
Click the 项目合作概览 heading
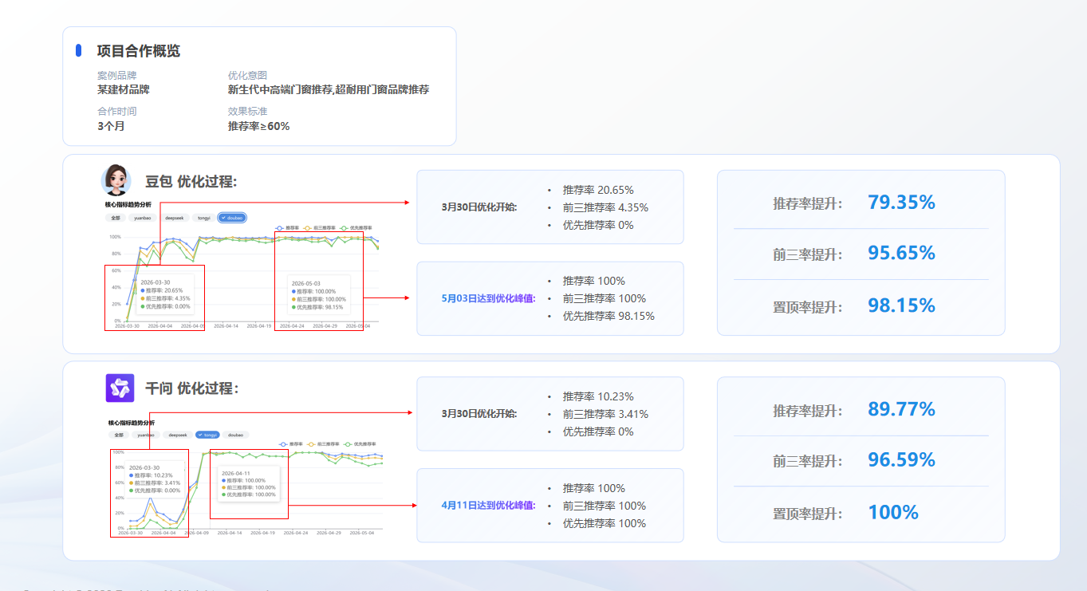point(139,51)
